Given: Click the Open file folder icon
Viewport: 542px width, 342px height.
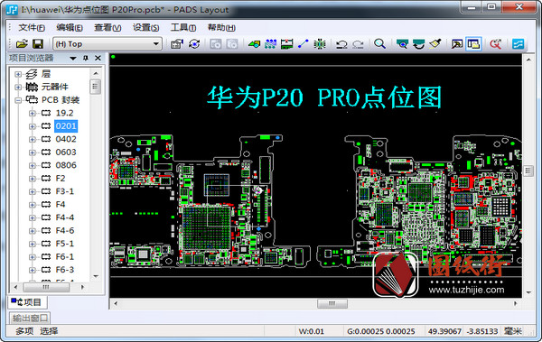Looking at the screenshot, I should (22, 44).
